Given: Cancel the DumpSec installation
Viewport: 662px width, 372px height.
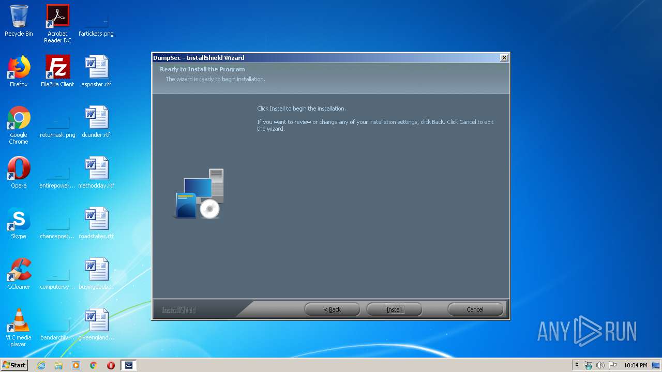Looking at the screenshot, I should (x=475, y=309).
